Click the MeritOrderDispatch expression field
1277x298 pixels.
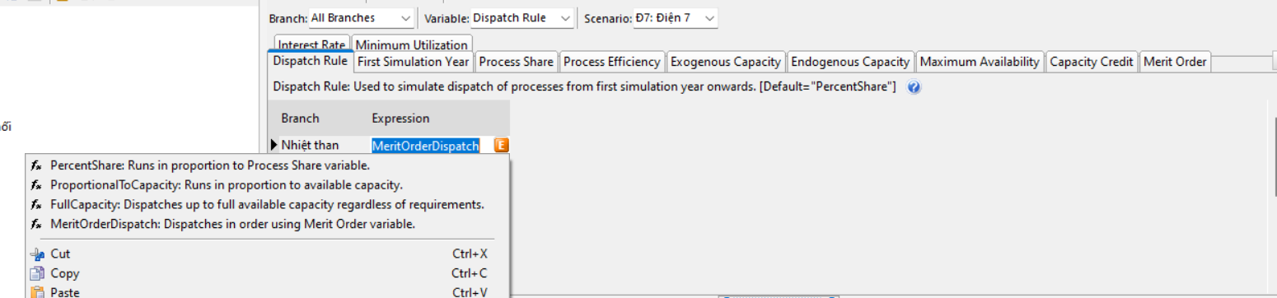point(425,146)
